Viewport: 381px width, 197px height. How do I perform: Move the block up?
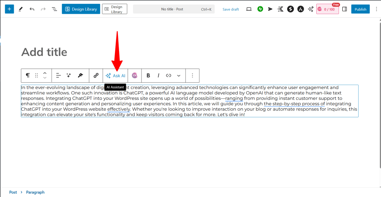(45, 73)
